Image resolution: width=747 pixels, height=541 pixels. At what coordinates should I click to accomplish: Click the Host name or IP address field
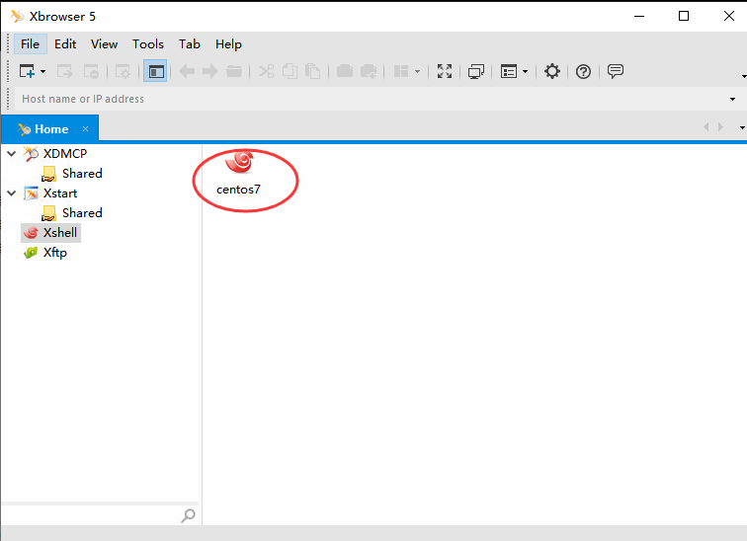pyautogui.click(x=372, y=99)
